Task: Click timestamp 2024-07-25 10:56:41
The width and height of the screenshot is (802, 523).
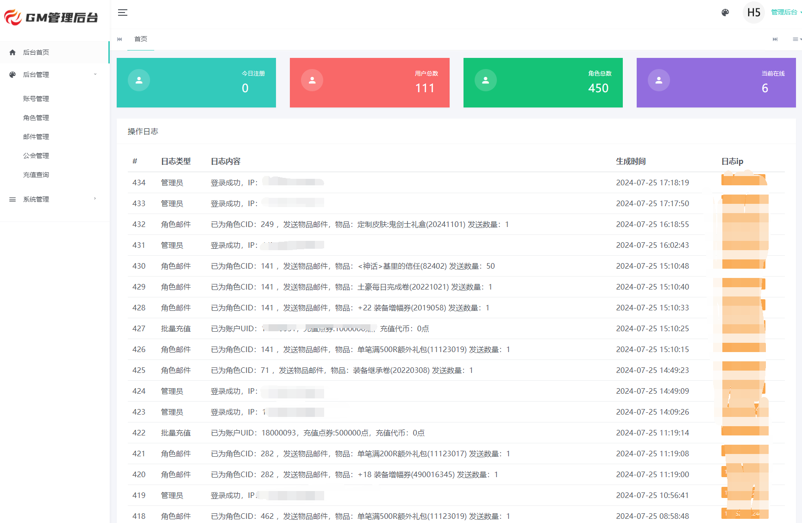Action: 652,495
